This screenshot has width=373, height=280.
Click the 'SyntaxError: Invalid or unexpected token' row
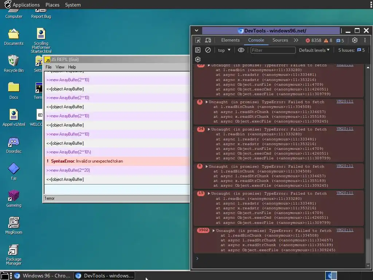117,161
